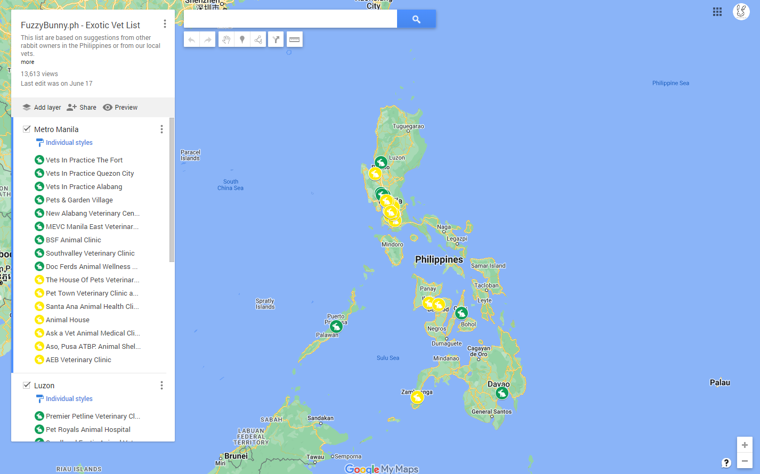Open Luzon layer options menu

(x=161, y=386)
